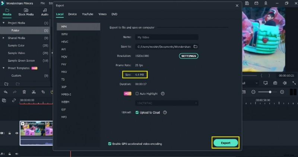Image resolution: width=298 pixels, height=157 pixels.
Task: Uncheck the Upload to Cloud checkbox
Action: coord(137,112)
